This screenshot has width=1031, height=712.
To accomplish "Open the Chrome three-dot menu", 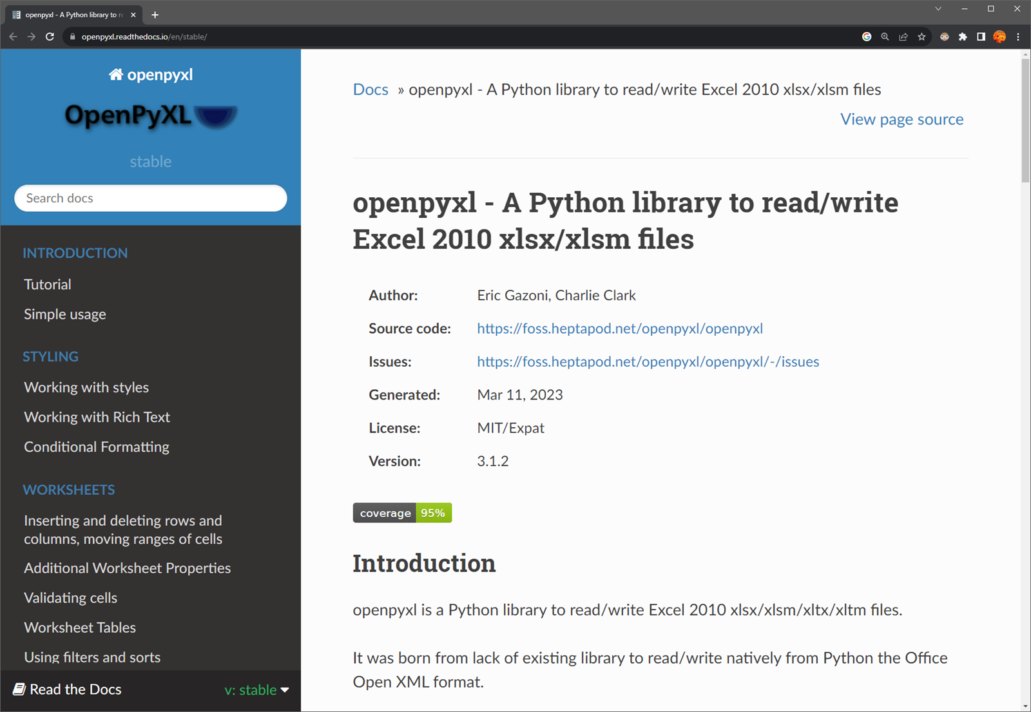I will (x=1018, y=37).
